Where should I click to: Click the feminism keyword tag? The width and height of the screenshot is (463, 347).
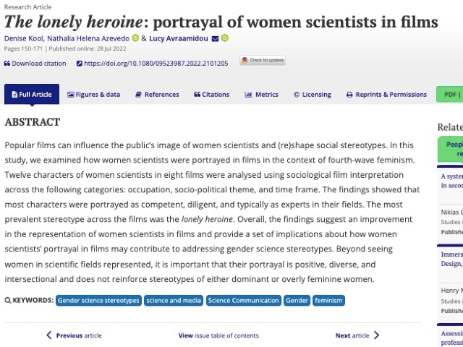(329, 300)
